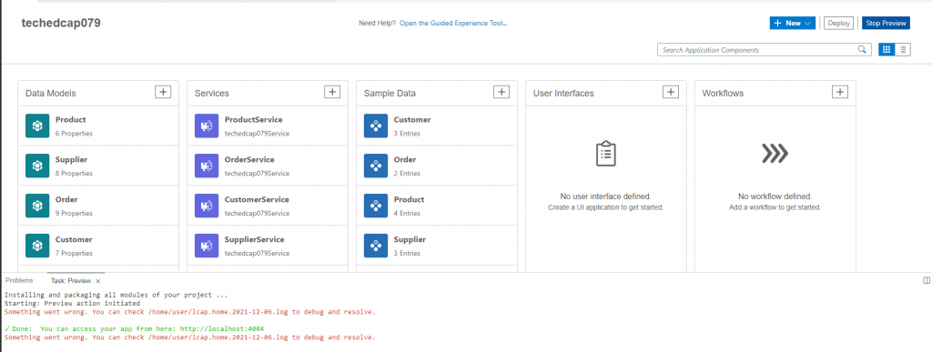The width and height of the screenshot is (932, 352).
Task: Click the Search Application Components field
Action: click(757, 50)
